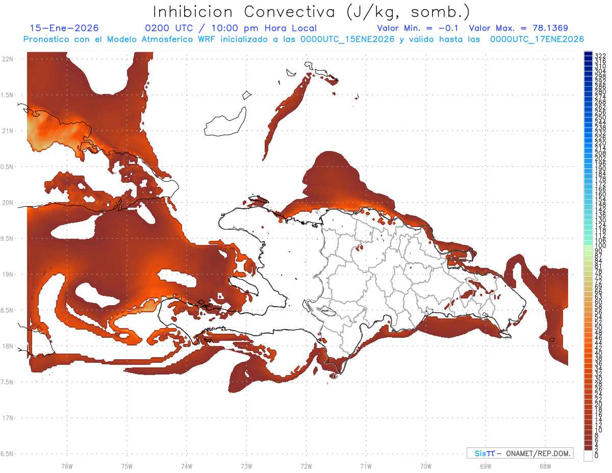The height and width of the screenshot is (473, 612).
Task: Click the '190' colorbar number
Action: pos(600,168)
